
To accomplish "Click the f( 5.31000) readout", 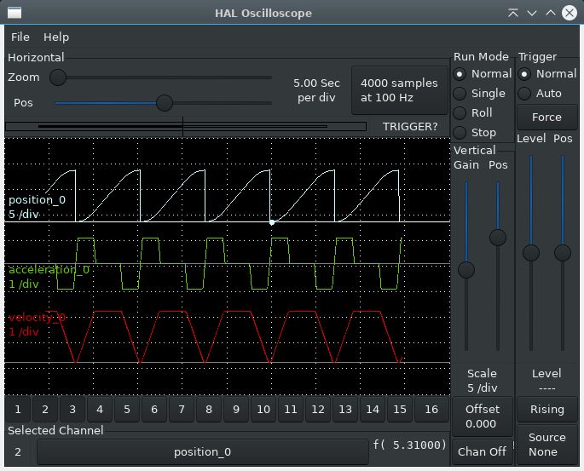I will [x=410, y=445].
